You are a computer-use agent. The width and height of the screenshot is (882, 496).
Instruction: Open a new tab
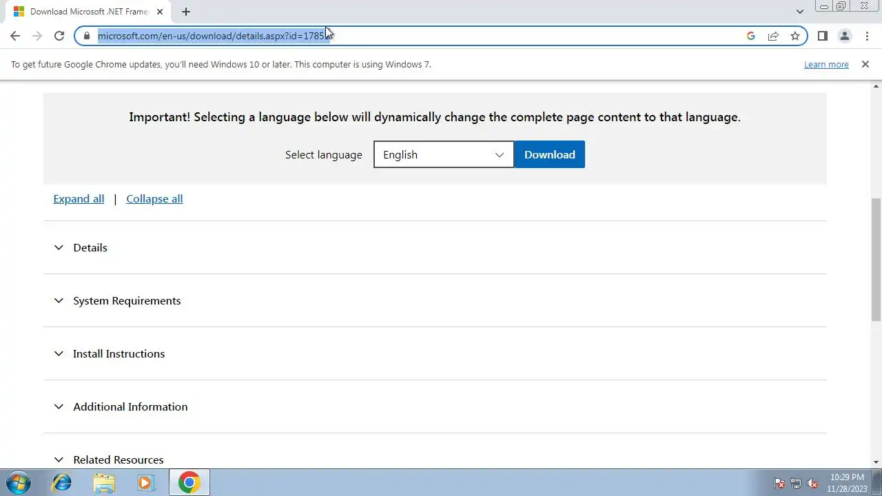pyautogui.click(x=185, y=12)
